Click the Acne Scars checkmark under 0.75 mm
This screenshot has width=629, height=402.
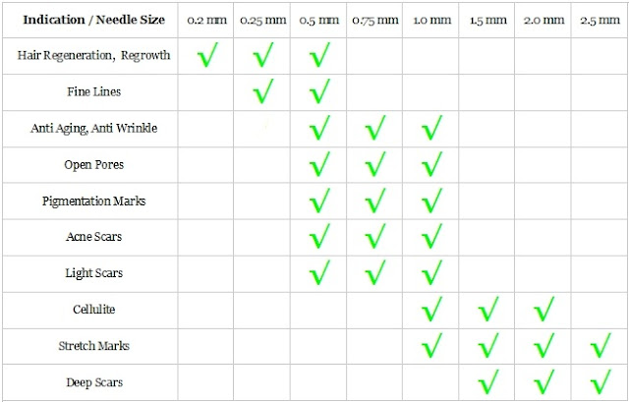click(374, 238)
